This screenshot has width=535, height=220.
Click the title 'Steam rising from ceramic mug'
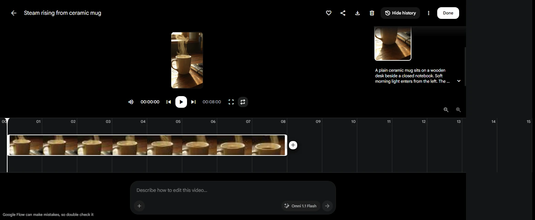(x=62, y=13)
